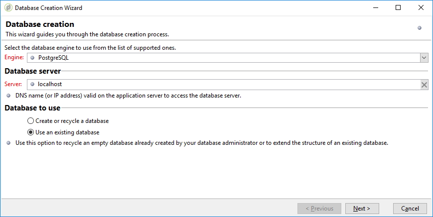
Task: Select 'Use an existing database' option
Action: (31, 132)
